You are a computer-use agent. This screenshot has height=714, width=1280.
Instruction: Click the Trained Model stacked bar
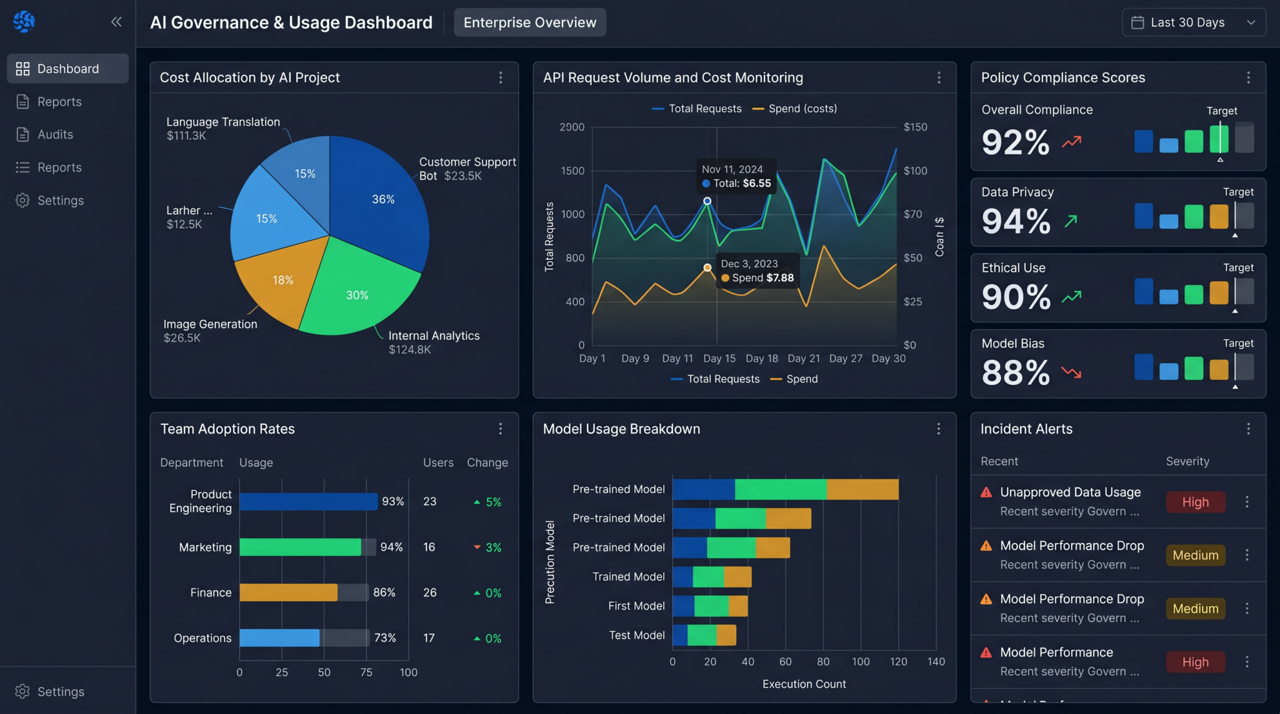[712, 577]
